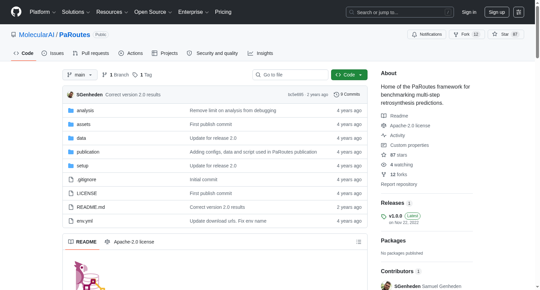The height and width of the screenshot is (290, 540).
Task: Click the eye icon beside watching
Action: (384, 165)
